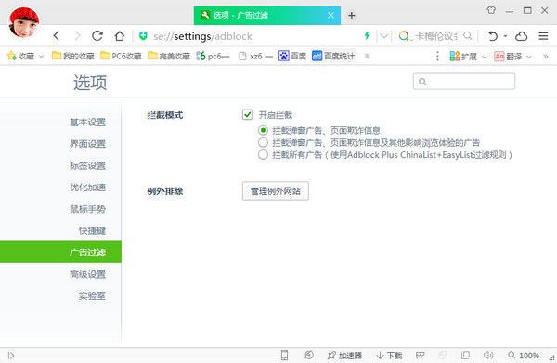Expand the 翻译 dropdown arrow
Viewport: 557px width, 363px height.
(x=529, y=57)
